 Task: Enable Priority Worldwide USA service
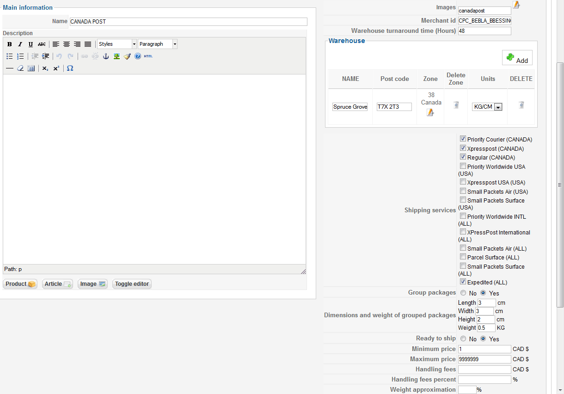[463, 166]
